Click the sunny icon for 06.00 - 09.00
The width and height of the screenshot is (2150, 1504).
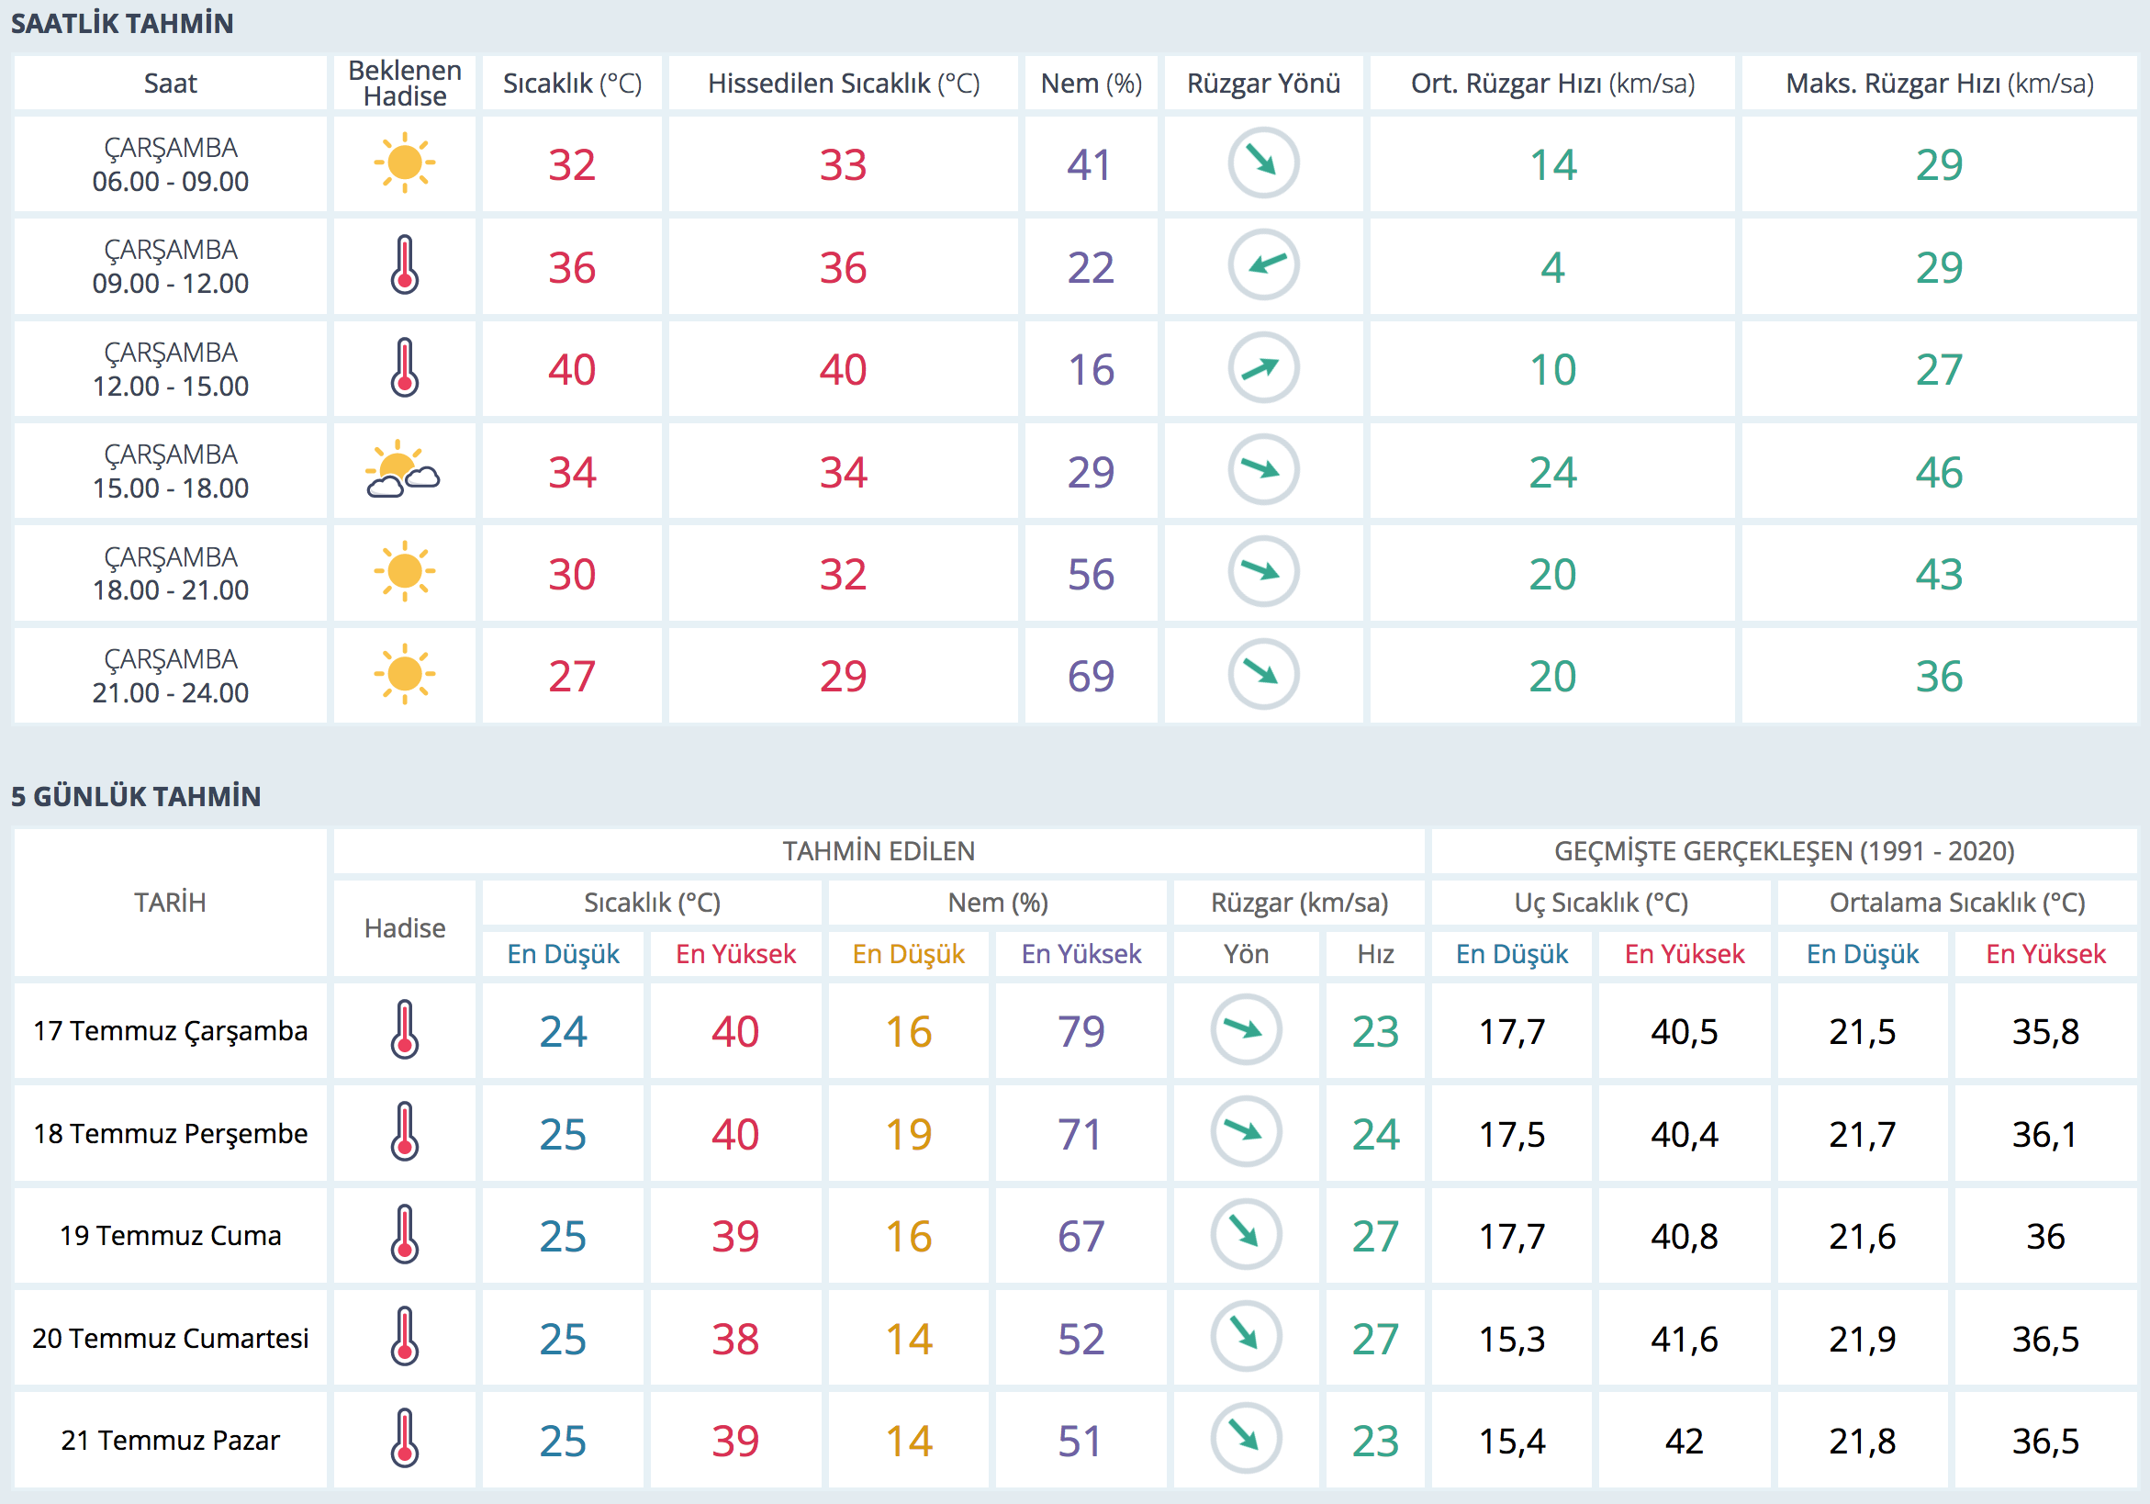point(404,163)
